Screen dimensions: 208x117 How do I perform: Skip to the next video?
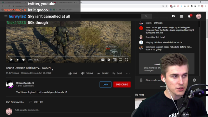pyautogui.click(x=18, y=60)
